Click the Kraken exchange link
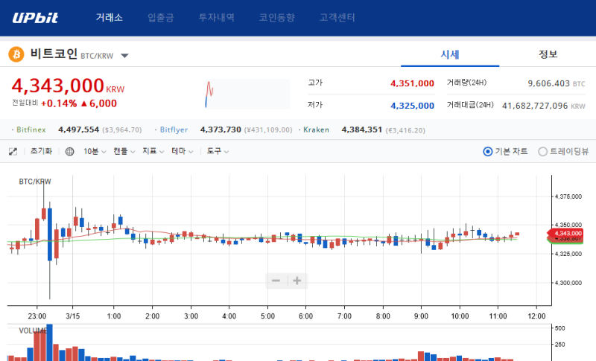The width and height of the screenshot is (596, 361). point(316,130)
